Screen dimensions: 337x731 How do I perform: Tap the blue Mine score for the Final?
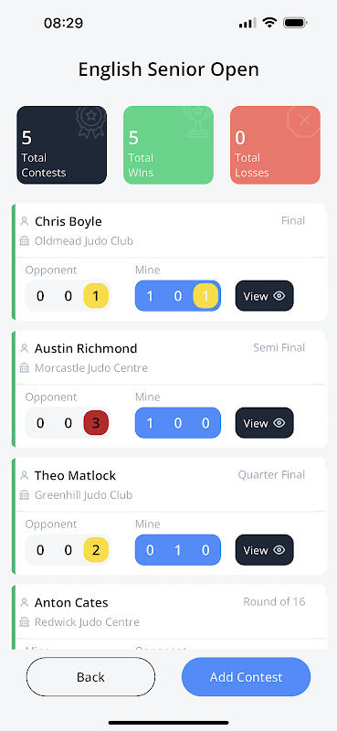coord(178,295)
